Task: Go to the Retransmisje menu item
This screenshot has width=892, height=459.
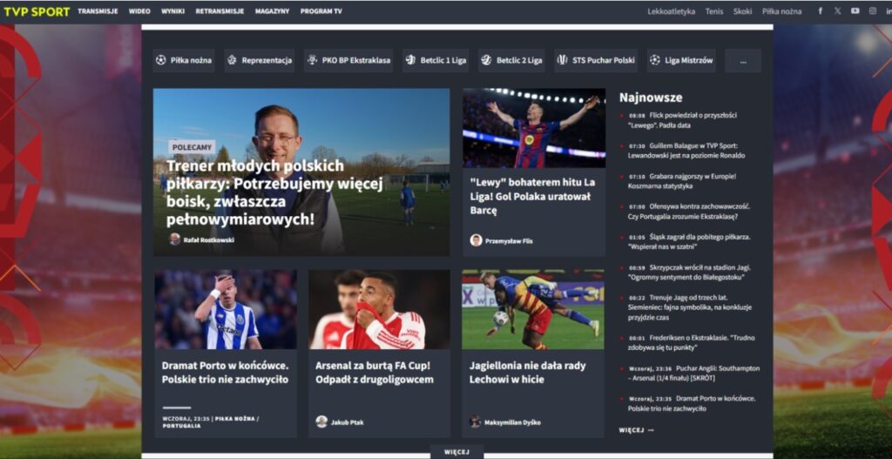Action: [x=220, y=11]
